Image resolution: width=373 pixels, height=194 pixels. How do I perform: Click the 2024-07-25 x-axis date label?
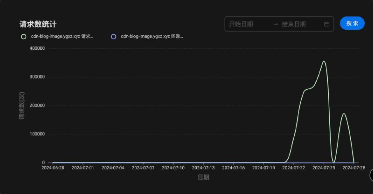tap(324, 167)
